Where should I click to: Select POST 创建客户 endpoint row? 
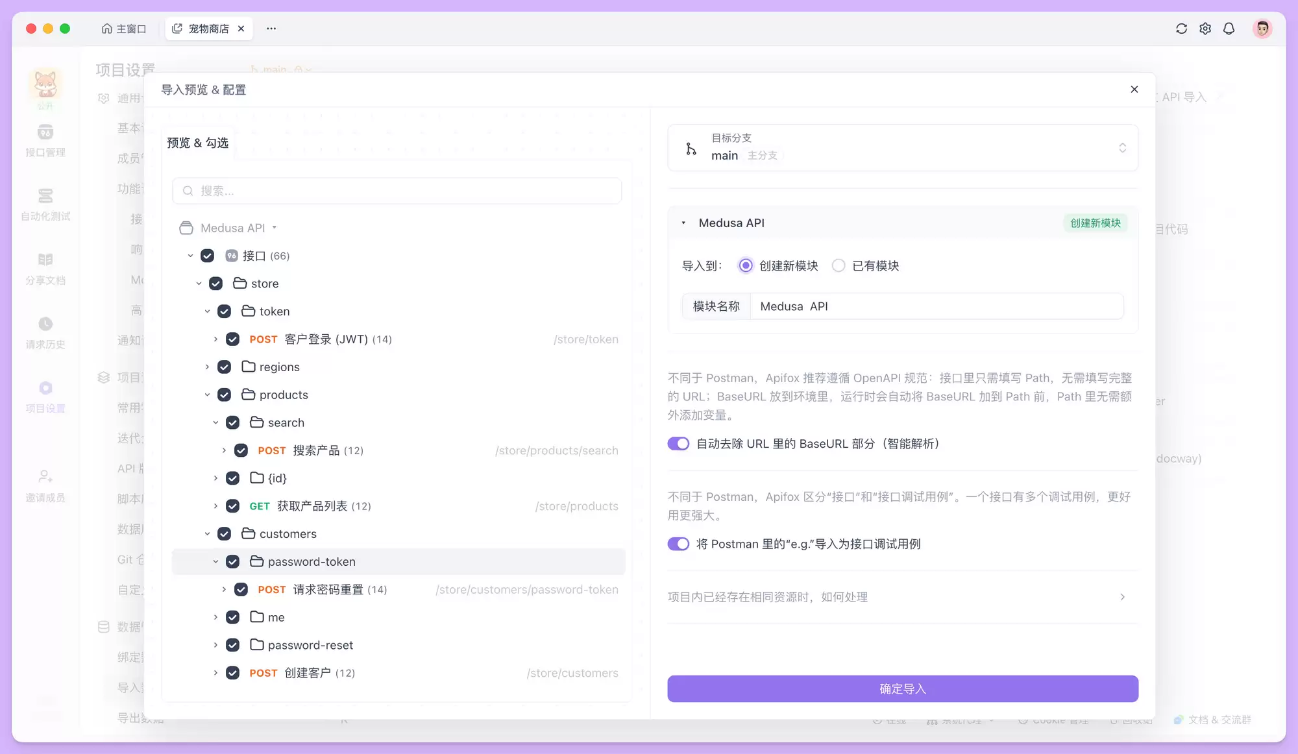pos(398,673)
